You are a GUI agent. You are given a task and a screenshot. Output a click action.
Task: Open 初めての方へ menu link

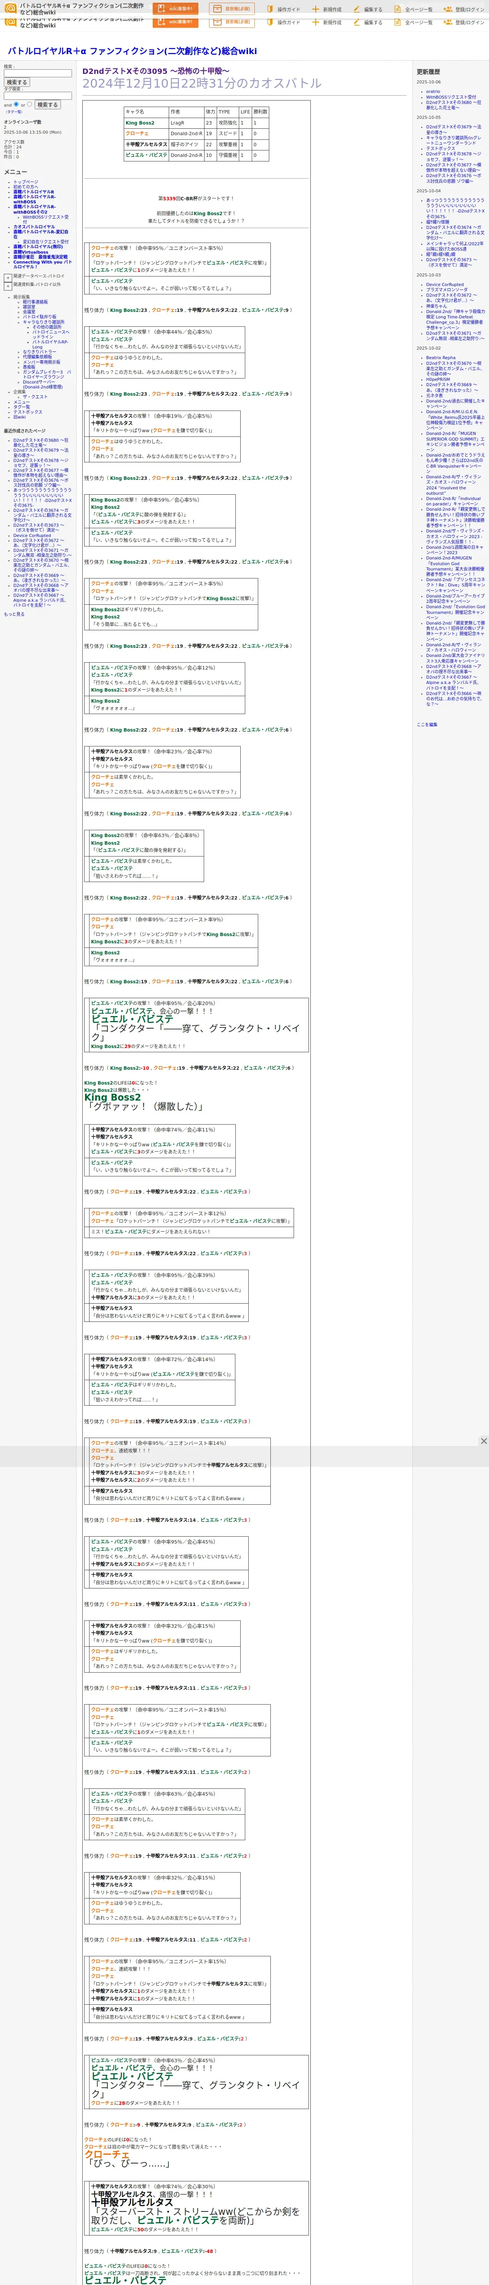coord(26,186)
